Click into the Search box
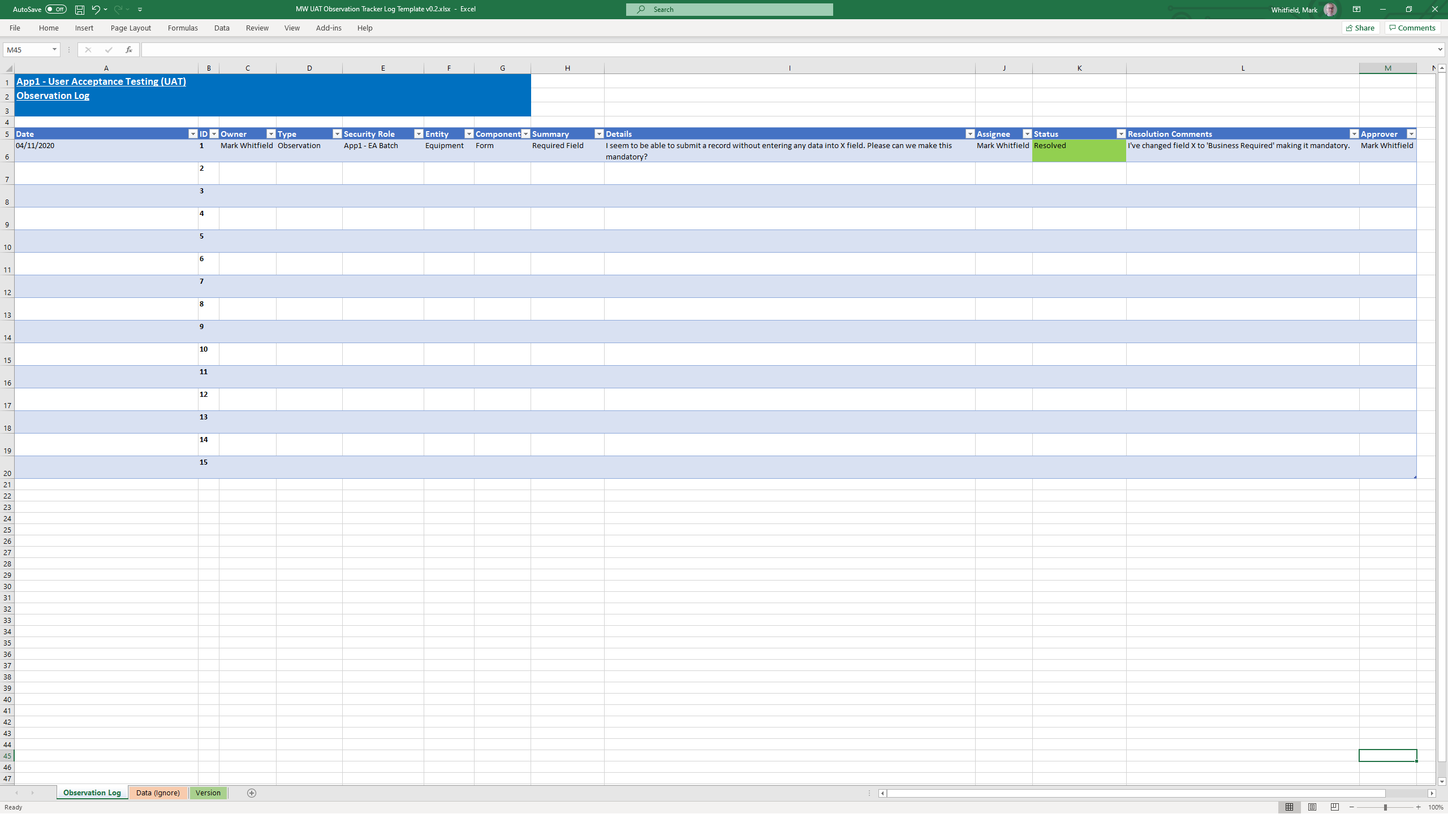Screen dimensions: 1448x814 (x=729, y=10)
